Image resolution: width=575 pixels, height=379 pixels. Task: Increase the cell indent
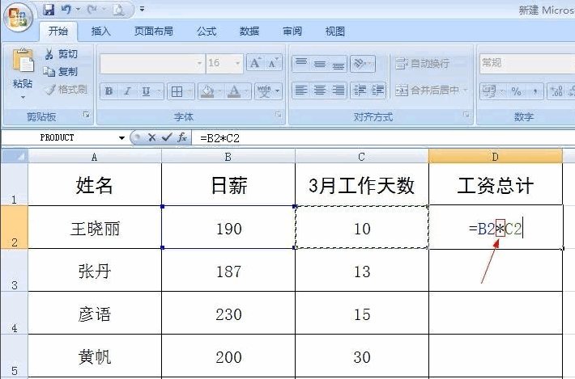click(x=377, y=90)
